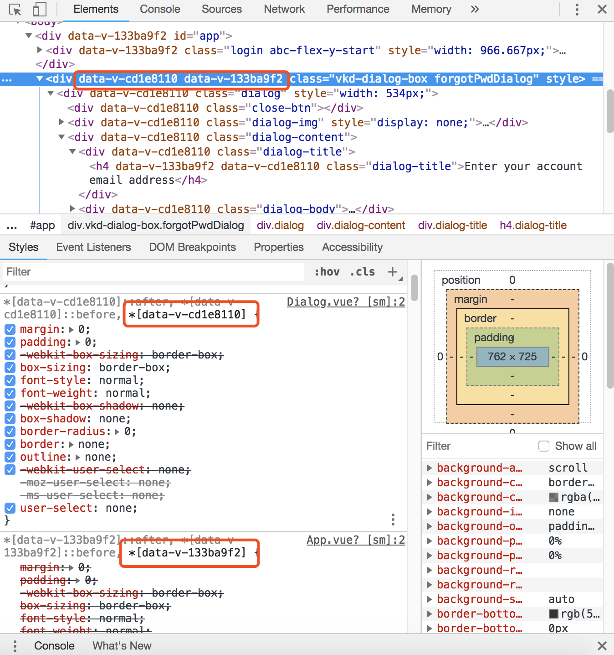Open the Network tab
Viewport: 614px width, 655px height.
click(284, 9)
